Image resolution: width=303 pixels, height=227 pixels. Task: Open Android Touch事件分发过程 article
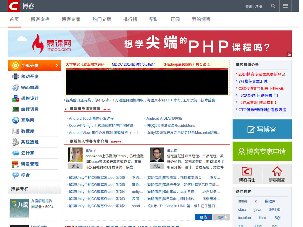[91, 118]
